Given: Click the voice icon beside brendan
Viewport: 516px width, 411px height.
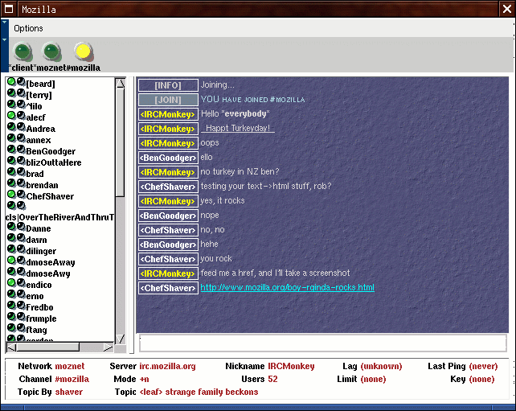Looking at the screenshot, I should pos(21,183).
